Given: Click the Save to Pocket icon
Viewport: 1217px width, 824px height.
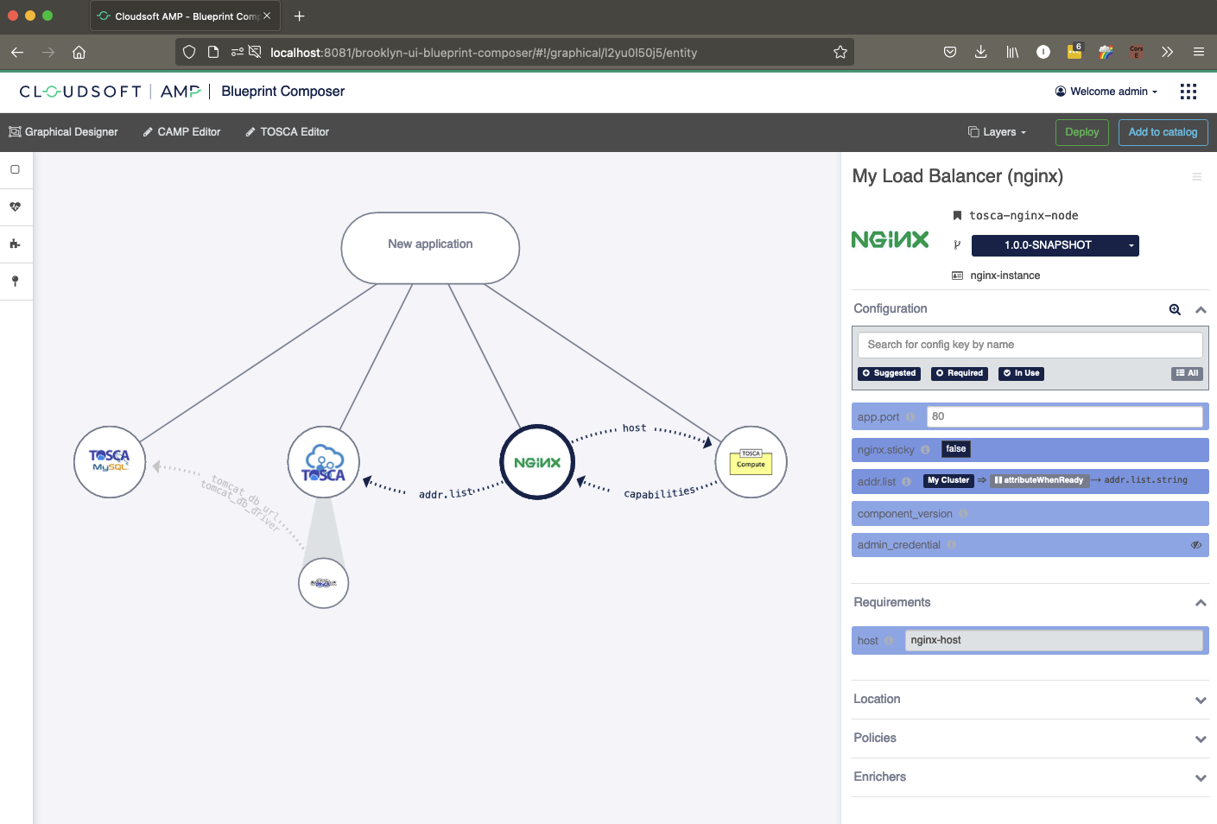Looking at the screenshot, I should [949, 52].
